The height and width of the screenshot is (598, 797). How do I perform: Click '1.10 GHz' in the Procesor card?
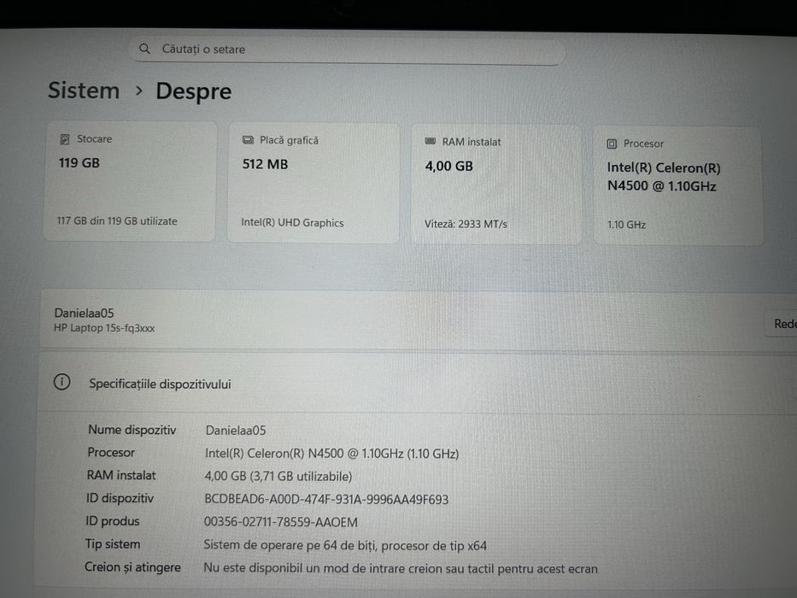tap(626, 225)
